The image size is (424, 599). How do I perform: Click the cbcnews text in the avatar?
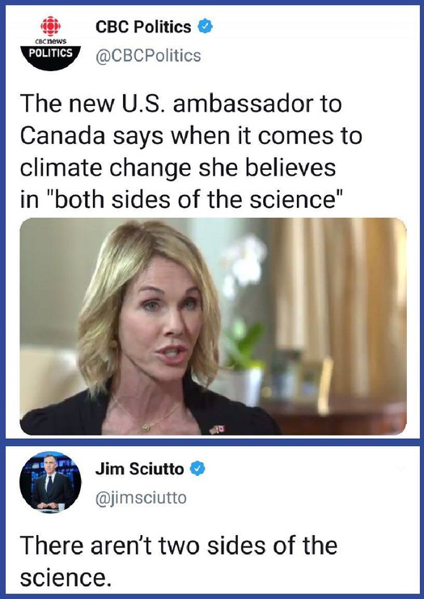[x=50, y=40]
